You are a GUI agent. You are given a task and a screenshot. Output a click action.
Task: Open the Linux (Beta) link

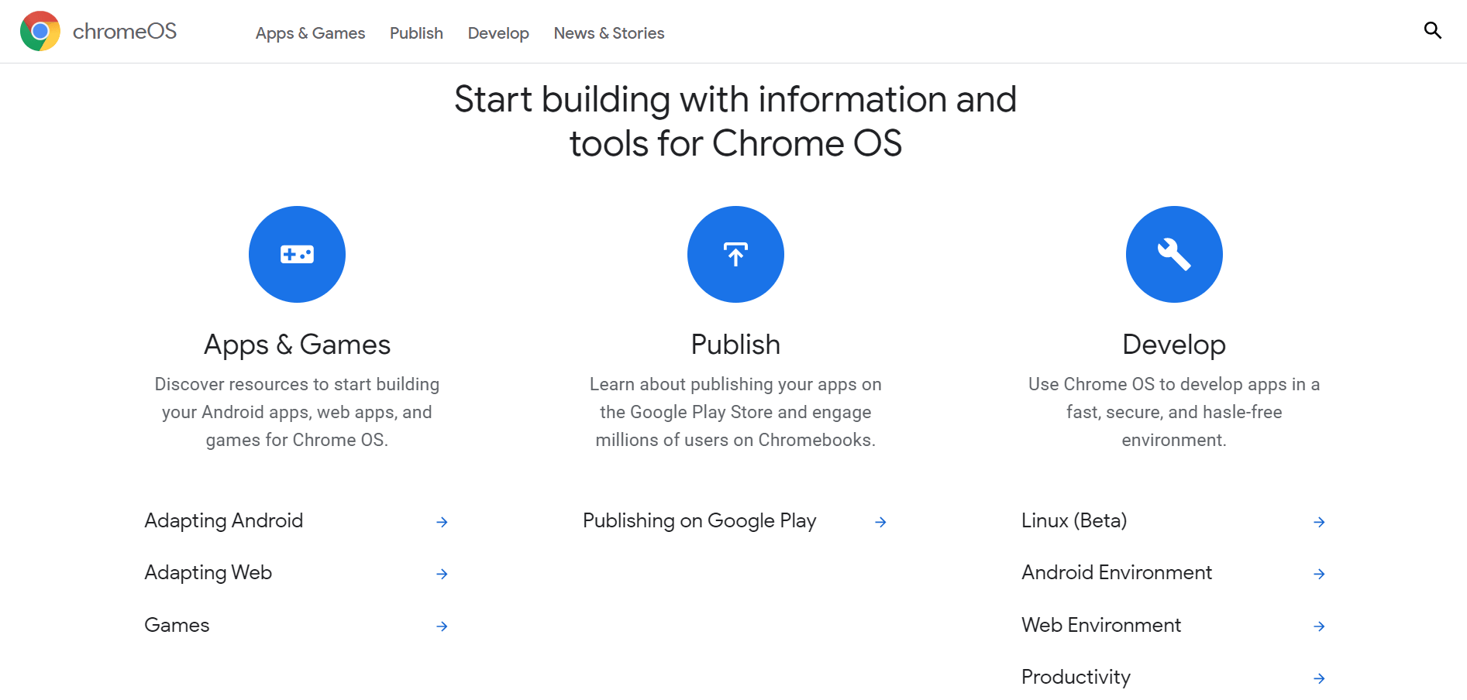pos(1074,520)
